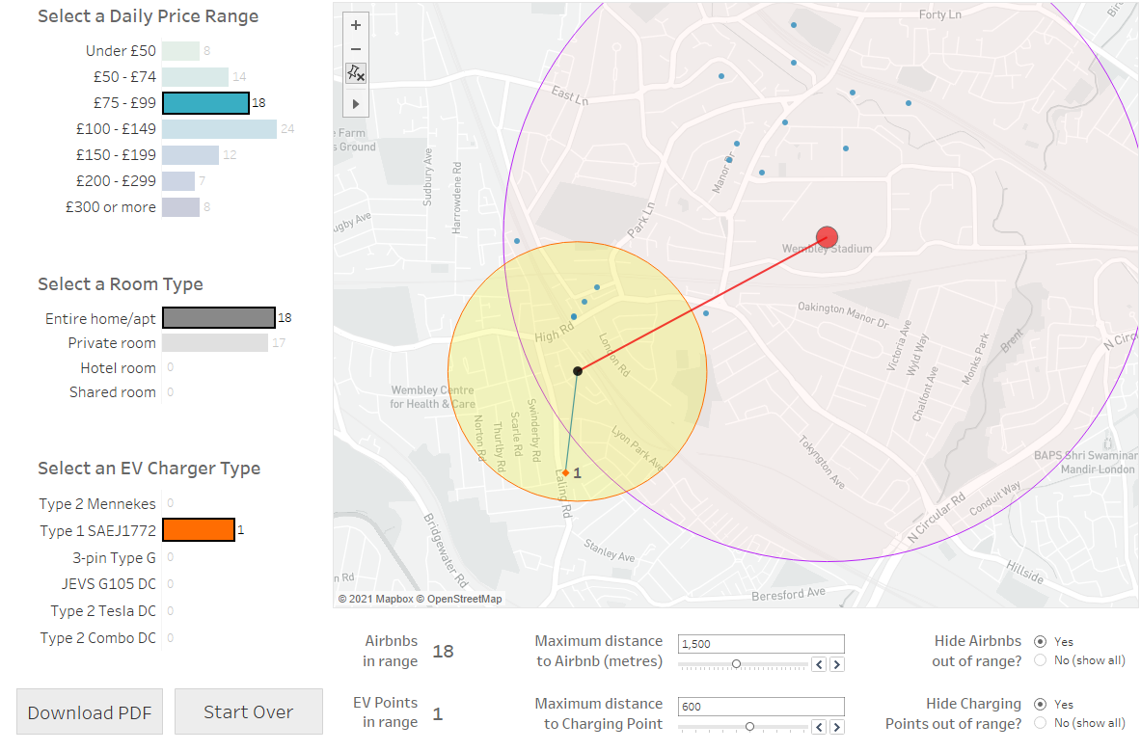Click the black selected Airbnb dot
Viewport: 1141px width, 751px height.
[x=578, y=371]
